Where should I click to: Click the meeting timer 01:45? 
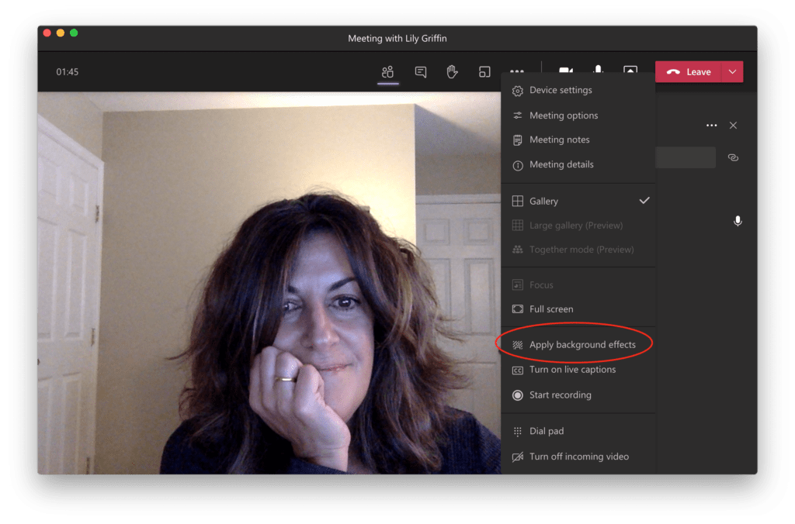[67, 72]
